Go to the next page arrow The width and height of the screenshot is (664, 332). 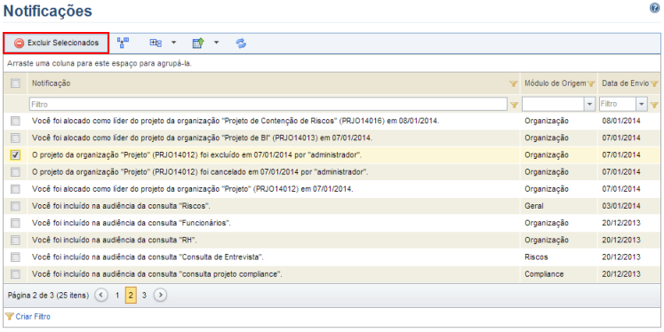click(160, 296)
